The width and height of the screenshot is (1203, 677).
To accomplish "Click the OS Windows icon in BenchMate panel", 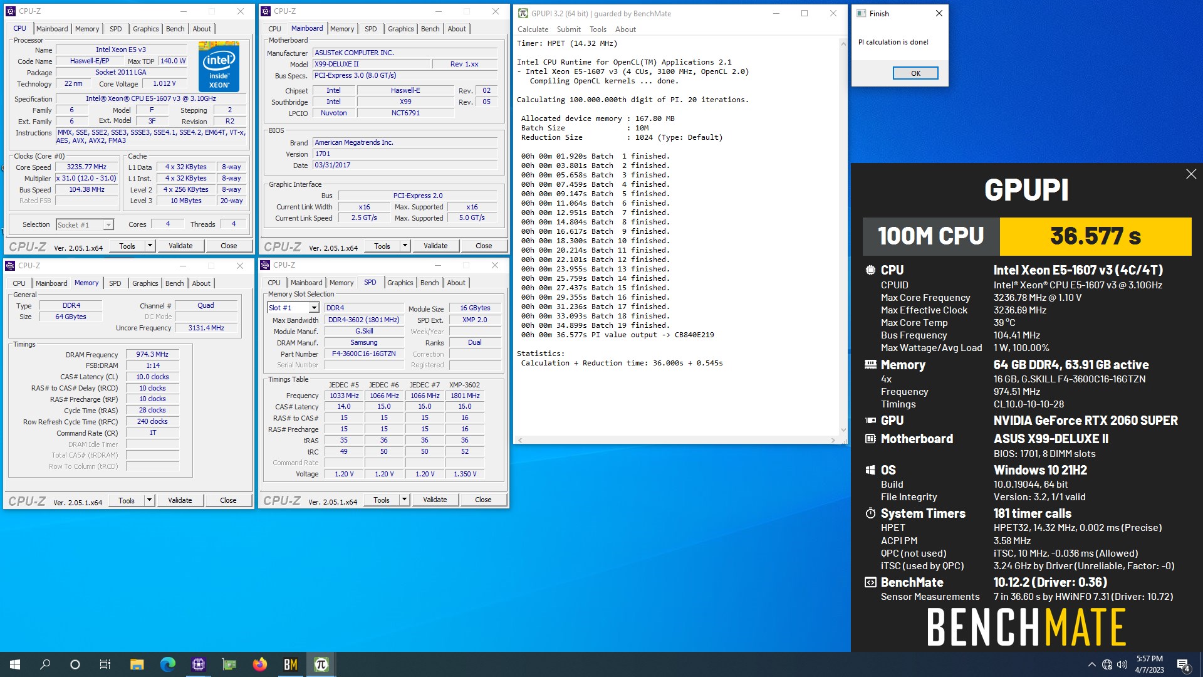I will pyautogui.click(x=870, y=470).
